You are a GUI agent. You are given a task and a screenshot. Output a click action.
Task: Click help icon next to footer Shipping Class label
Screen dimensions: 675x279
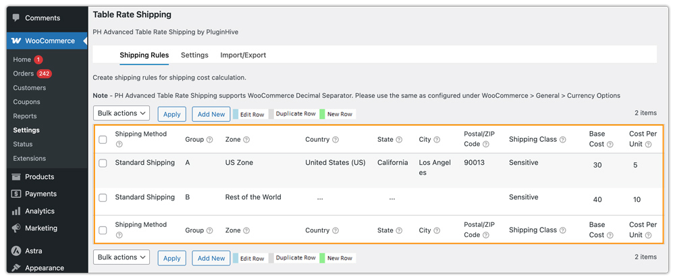563,230
